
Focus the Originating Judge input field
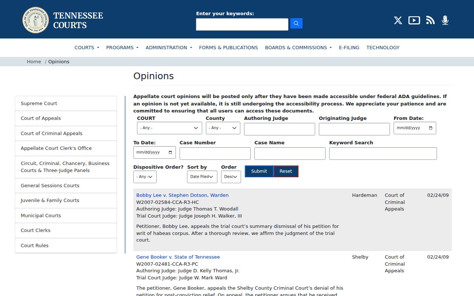tap(354, 129)
